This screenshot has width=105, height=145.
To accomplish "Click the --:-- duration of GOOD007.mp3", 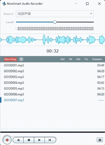I will point(101,100).
